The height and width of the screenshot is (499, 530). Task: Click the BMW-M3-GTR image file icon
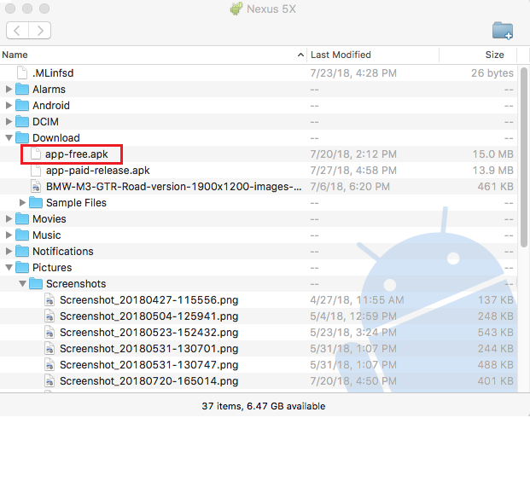click(x=36, y=187)
